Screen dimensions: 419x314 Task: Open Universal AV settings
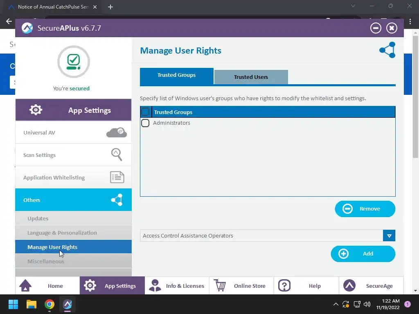[x=74, y=132]
